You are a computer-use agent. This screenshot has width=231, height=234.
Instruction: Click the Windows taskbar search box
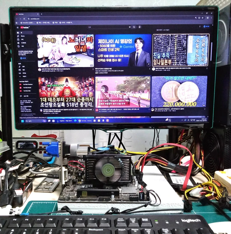(36, 121)
